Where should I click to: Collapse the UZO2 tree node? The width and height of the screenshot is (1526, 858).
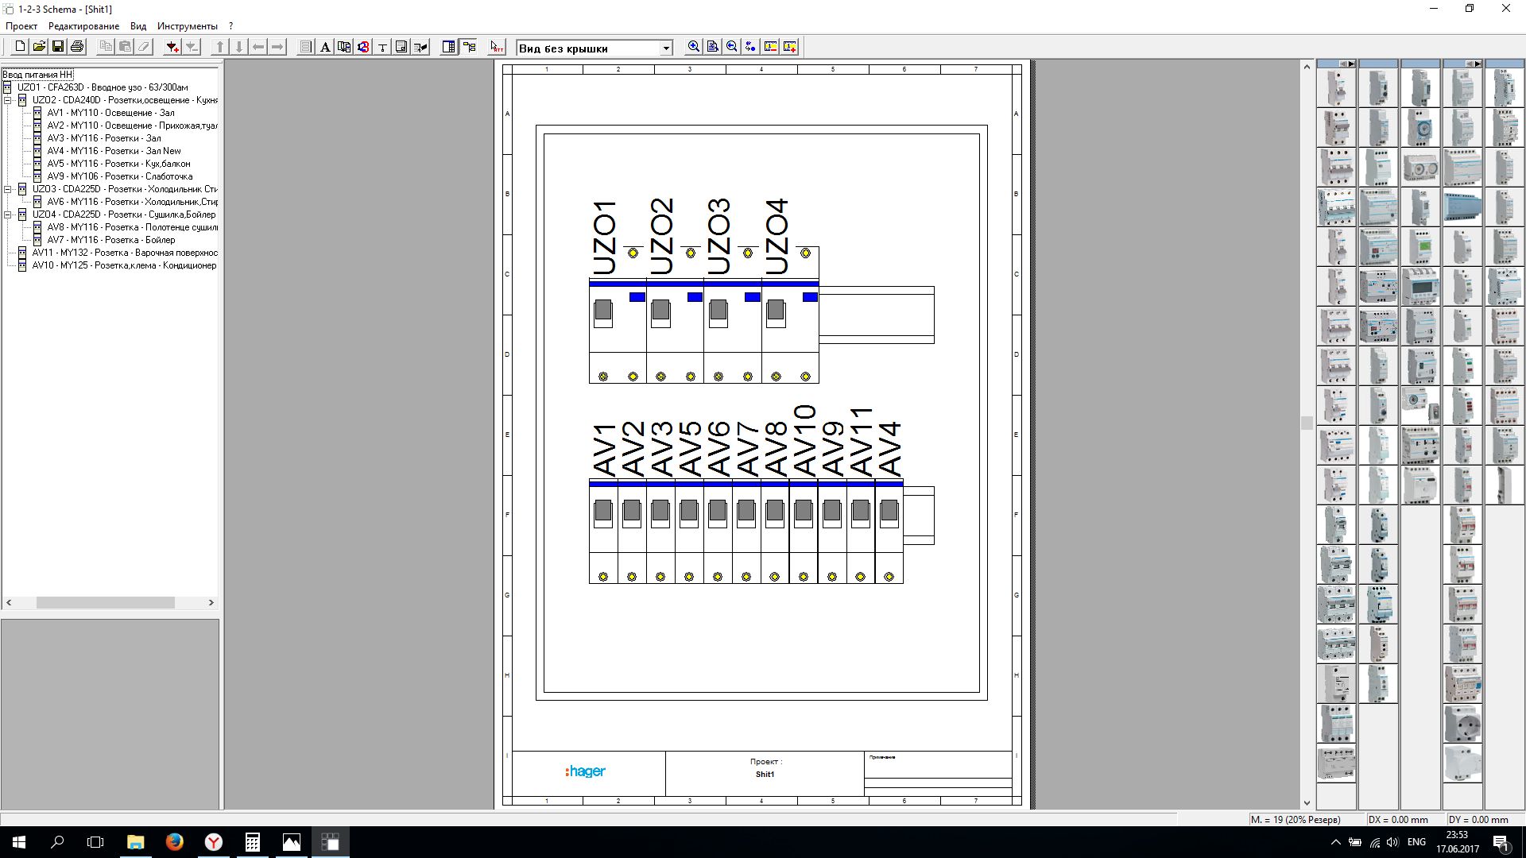(8, 100)
